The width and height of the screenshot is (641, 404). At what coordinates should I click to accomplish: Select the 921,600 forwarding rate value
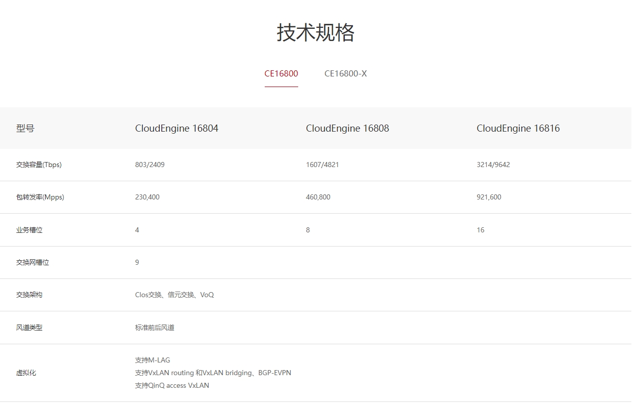coord(489,197)
